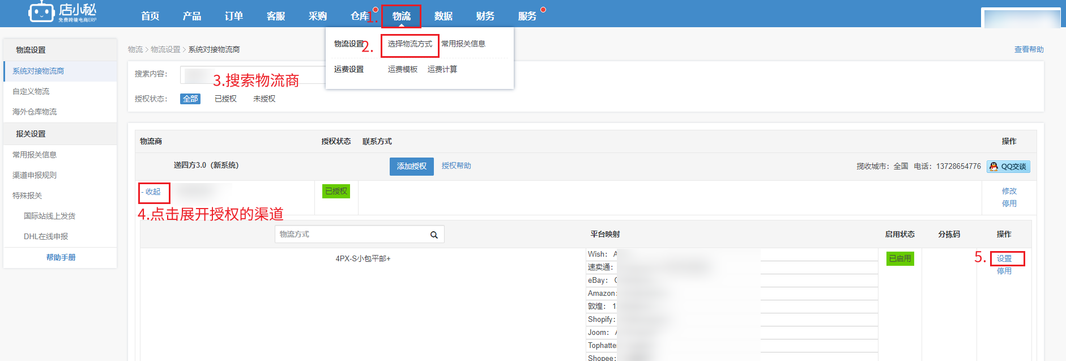The height and width of the screenshot is (361, 1066).
Task: Select 系统对接物流商 in the left sidebar
Action: (60, 71)
